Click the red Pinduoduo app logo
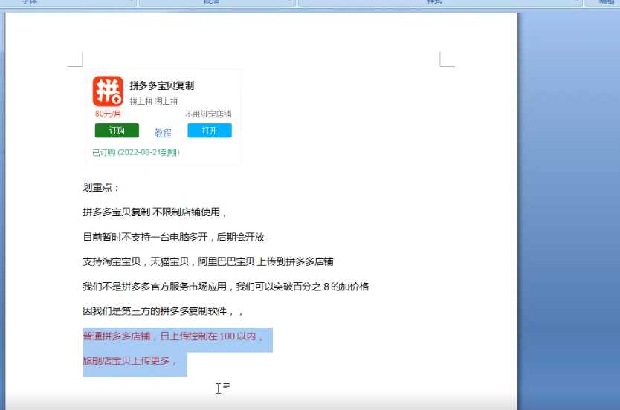The height and width of the screenshot is (410, 620). (108, 91)
